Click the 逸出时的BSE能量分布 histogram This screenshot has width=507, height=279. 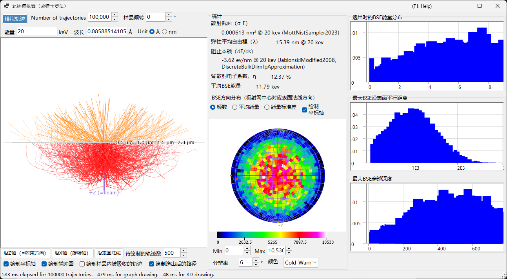(x=427, y=56)
